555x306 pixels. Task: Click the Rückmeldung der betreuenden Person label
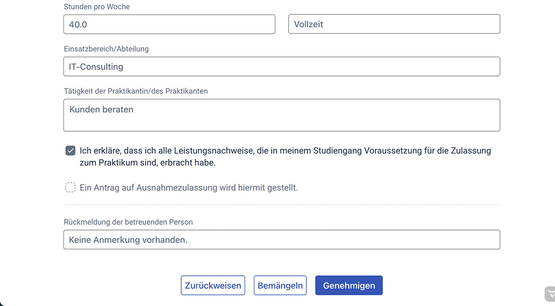128,222
